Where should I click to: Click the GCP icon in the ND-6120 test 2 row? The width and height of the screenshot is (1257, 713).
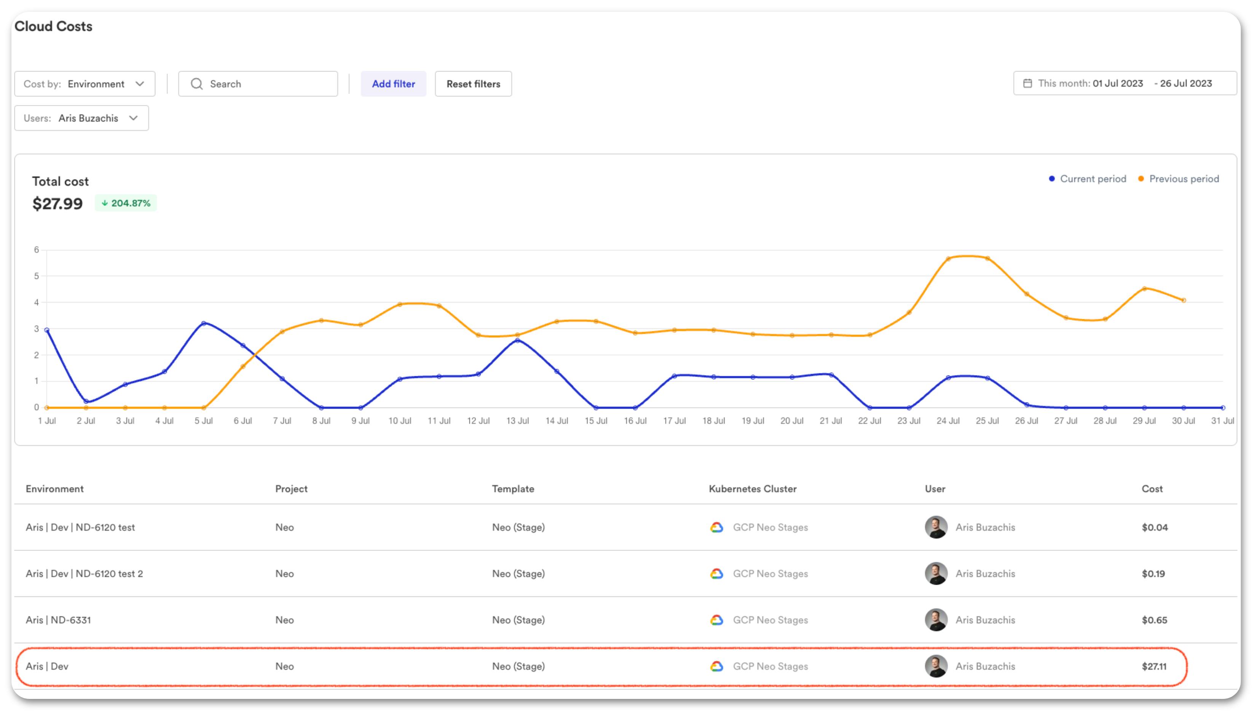[717, 573]
